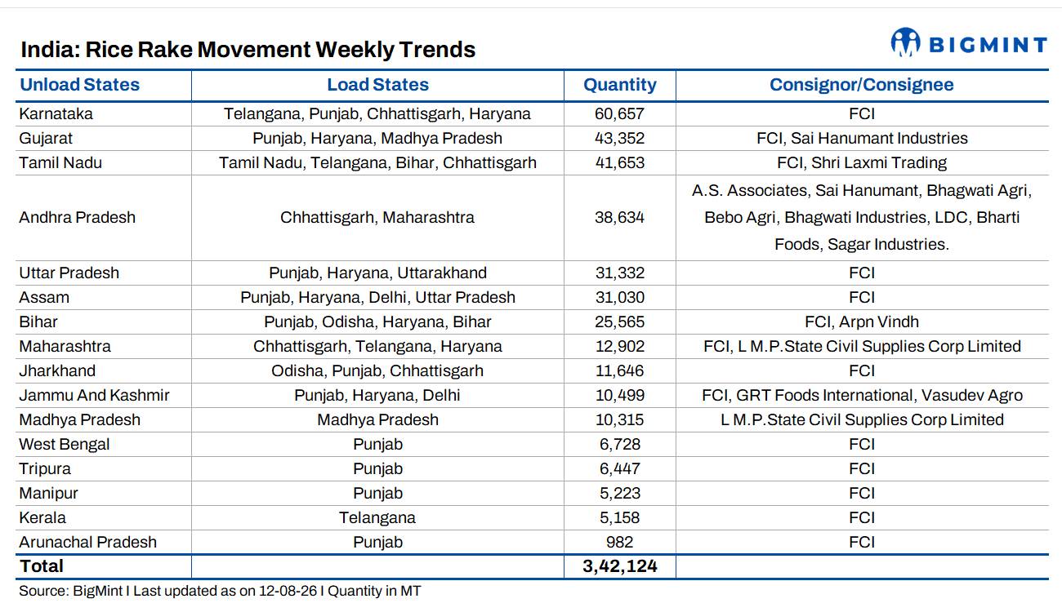Select 'Gujarat' in the Unload States column
The image size is (1062, 612).
coord(46,138)
